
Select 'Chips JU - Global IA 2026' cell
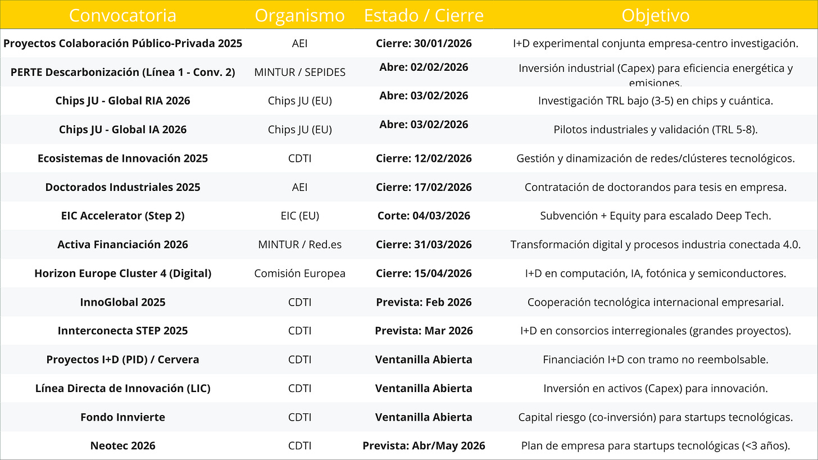tap(122, 130)
